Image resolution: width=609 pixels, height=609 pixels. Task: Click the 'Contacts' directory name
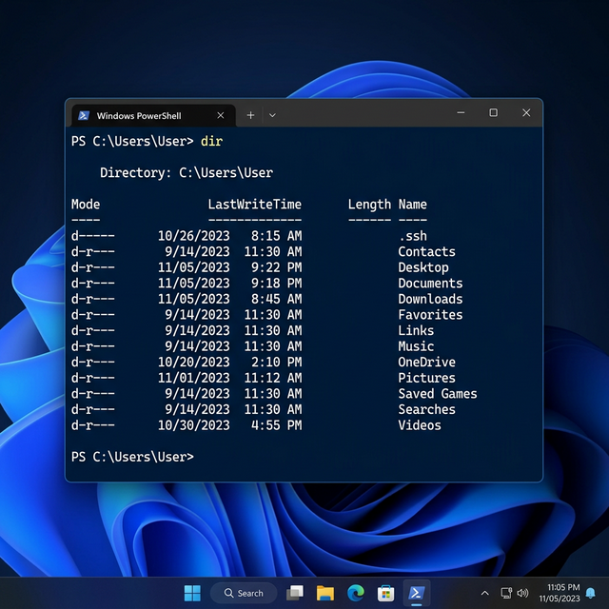pyautogui.click(x=427, y=251)
